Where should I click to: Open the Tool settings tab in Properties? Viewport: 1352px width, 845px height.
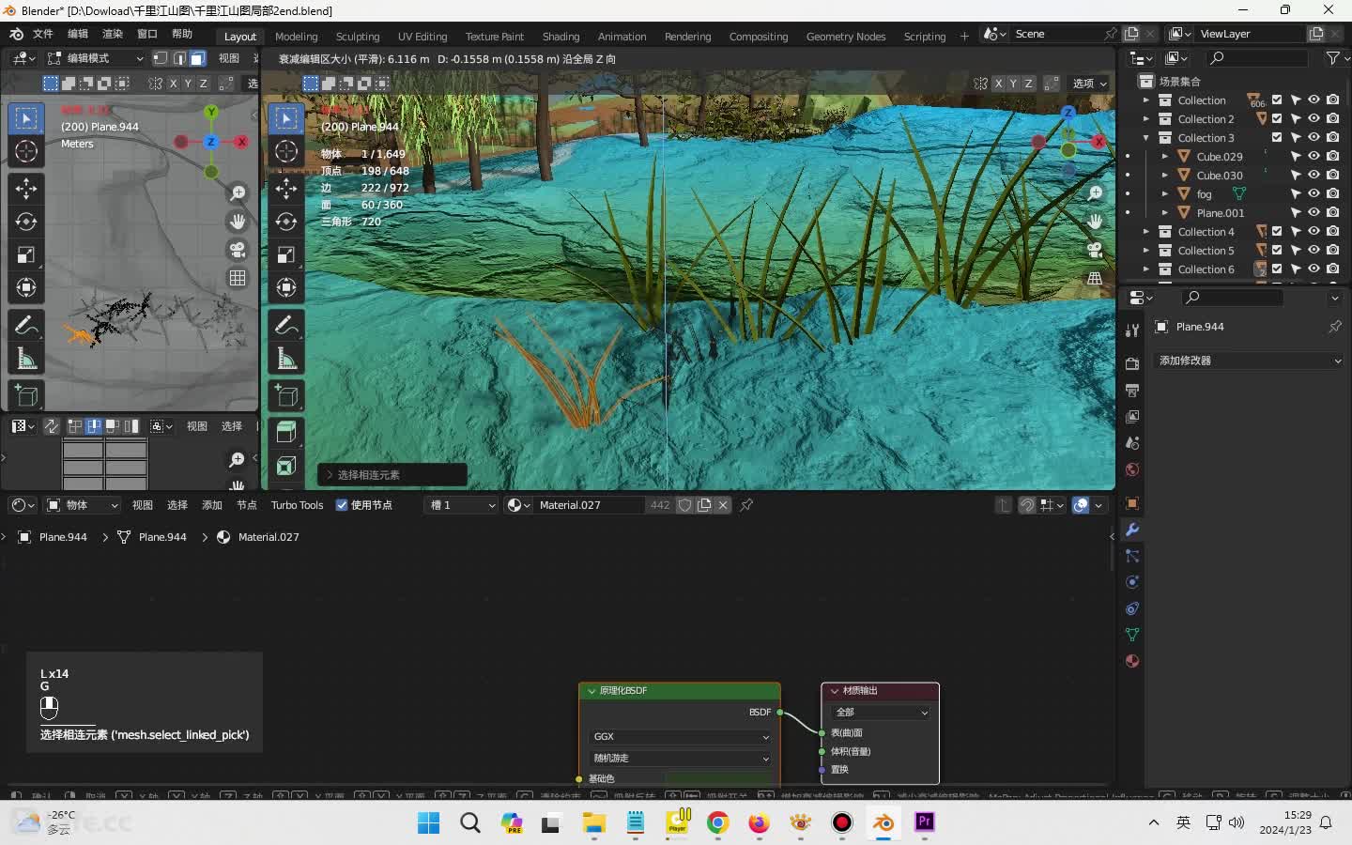coord(1132,330)
